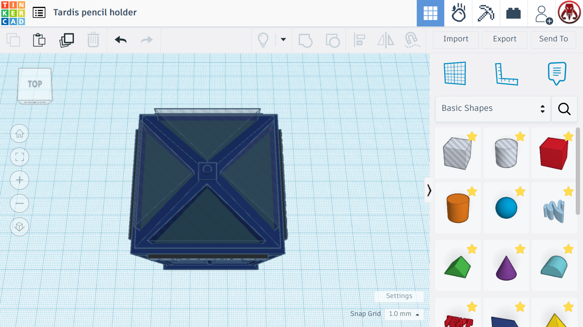Undo the last action

click(121, 40)
